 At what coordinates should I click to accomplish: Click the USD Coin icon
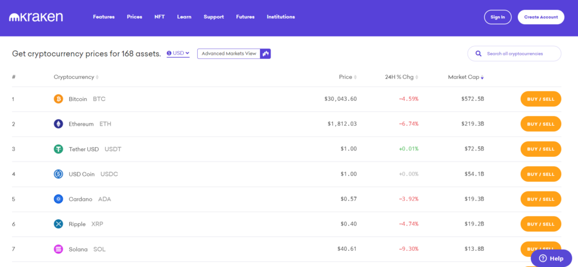(58, 174)
